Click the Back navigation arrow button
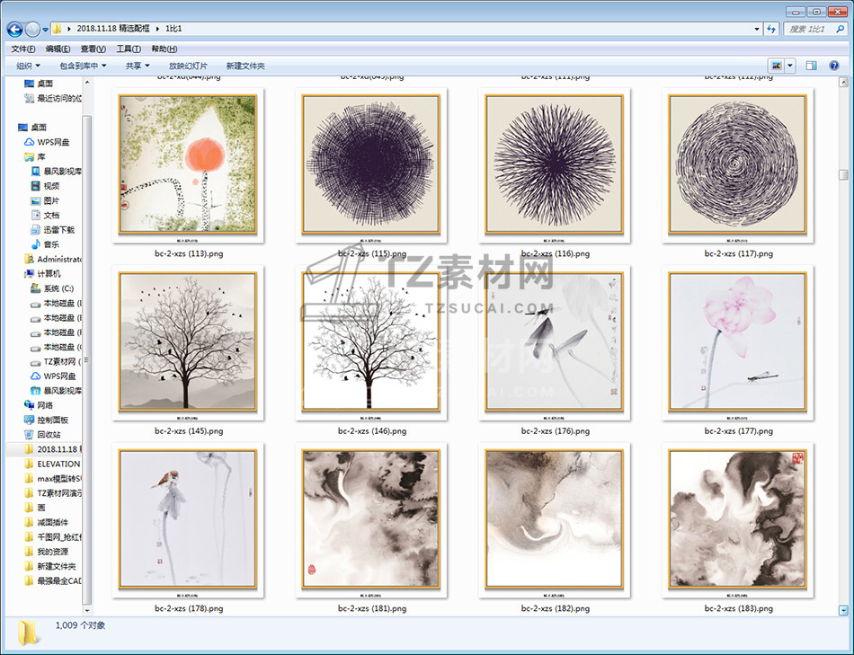This screenshot has width=854, height=655. point(14,30)
